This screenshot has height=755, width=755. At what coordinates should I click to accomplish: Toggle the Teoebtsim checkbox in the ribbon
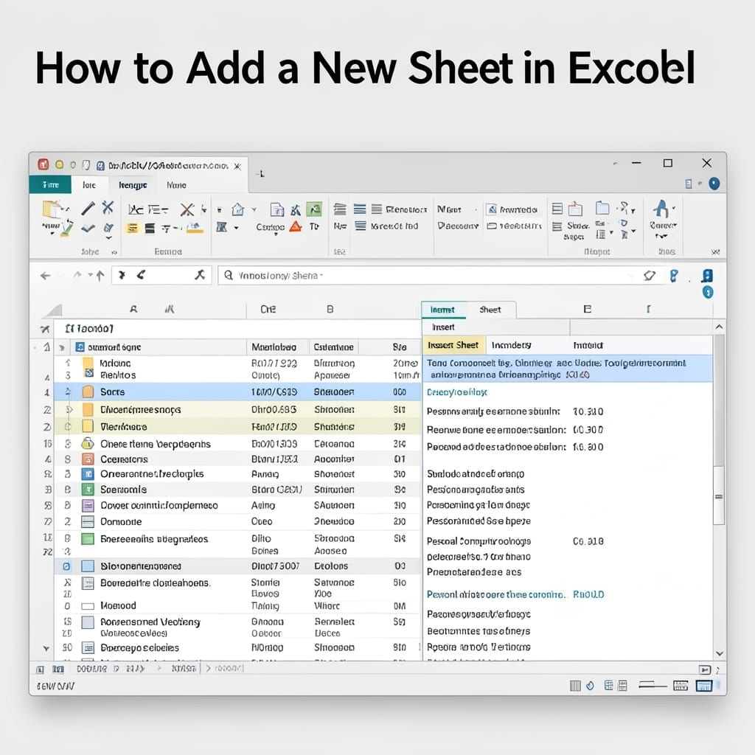tap(492, 226)
